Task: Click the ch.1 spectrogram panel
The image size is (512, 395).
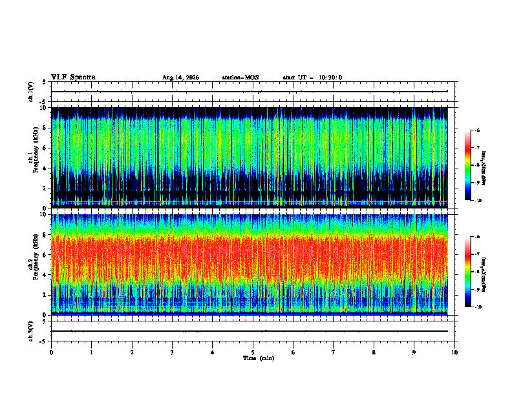Action: (x=250, y=157)
